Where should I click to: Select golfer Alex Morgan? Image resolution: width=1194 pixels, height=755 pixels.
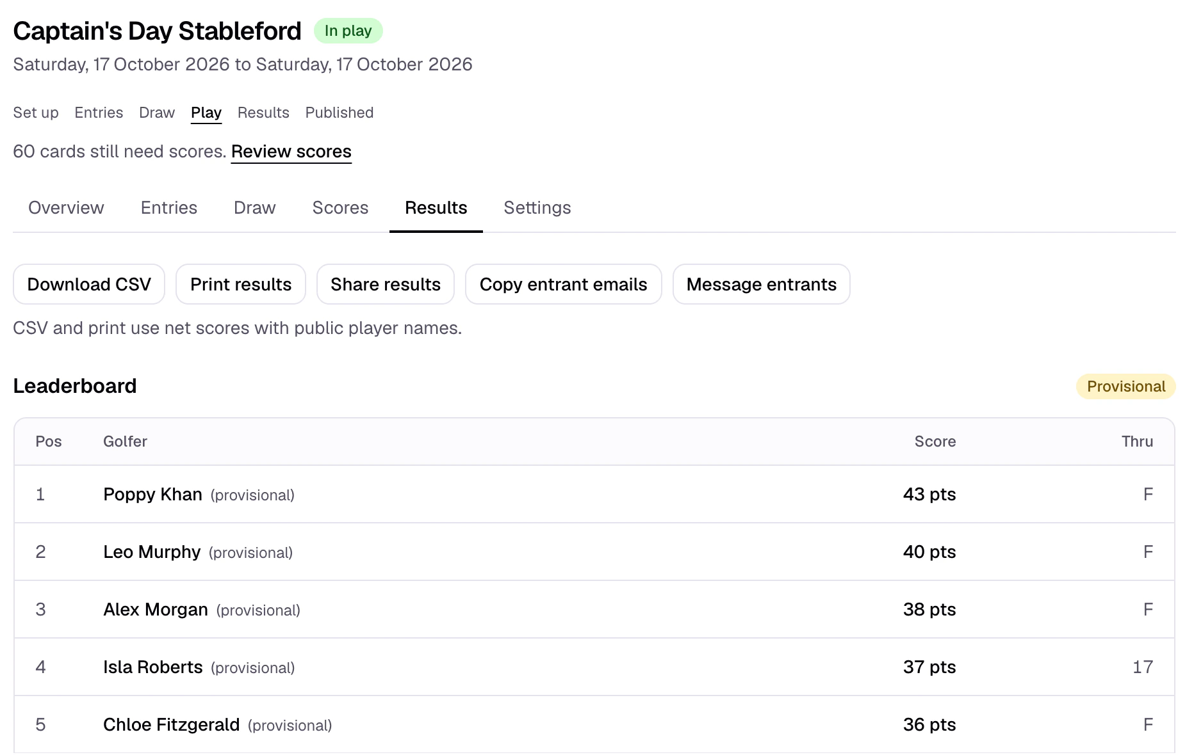[x=156, y=610]
